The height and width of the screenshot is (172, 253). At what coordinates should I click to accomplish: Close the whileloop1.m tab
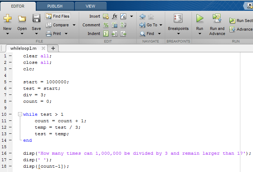pyautogui.click(x=43, y=48)
